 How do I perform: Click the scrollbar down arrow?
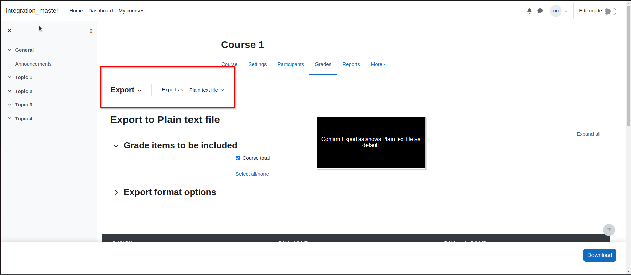tap(628, 271)
